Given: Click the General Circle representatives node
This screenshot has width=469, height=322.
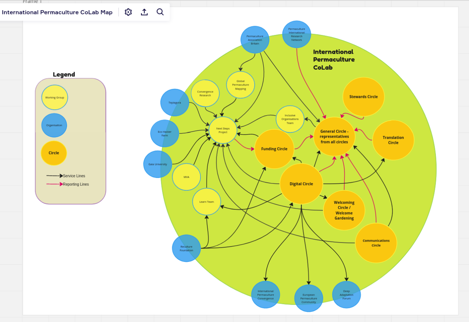Looking at the screenshot, I should 334,136.
